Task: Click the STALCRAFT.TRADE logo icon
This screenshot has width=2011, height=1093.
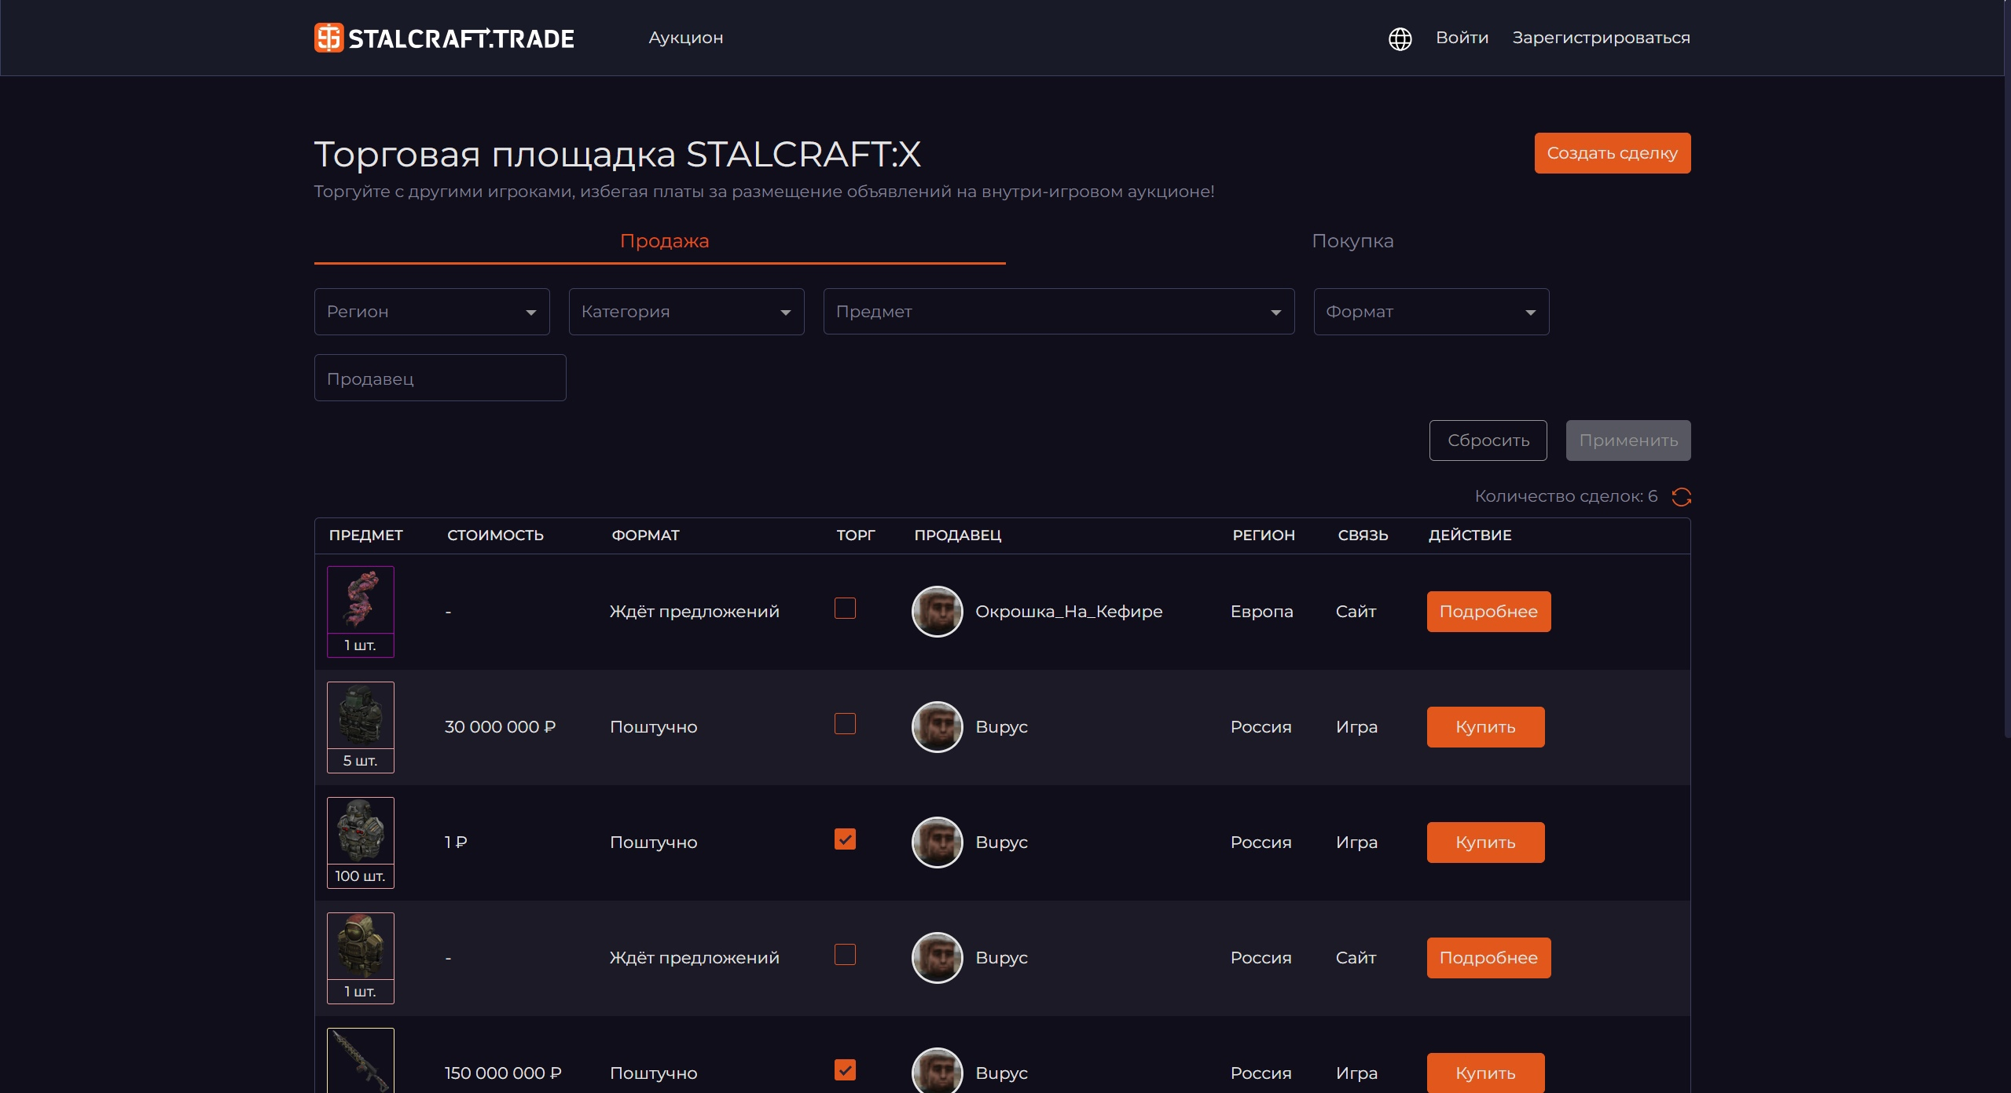Action: [328, 38]
